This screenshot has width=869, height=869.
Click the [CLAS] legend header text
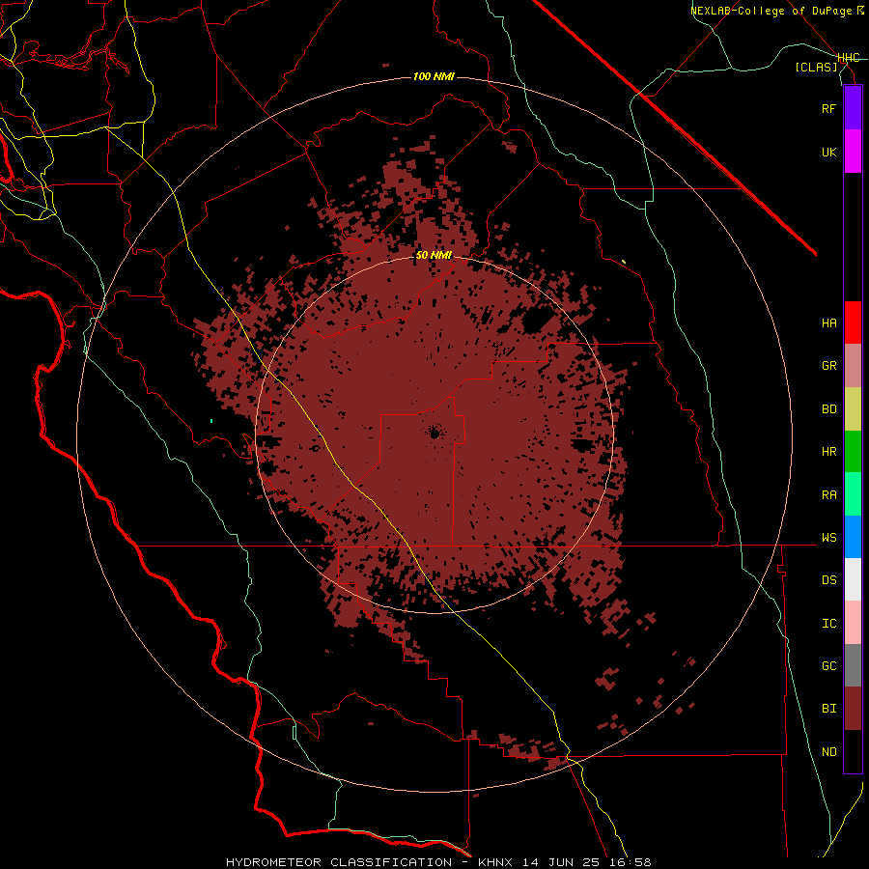[816, 68]
